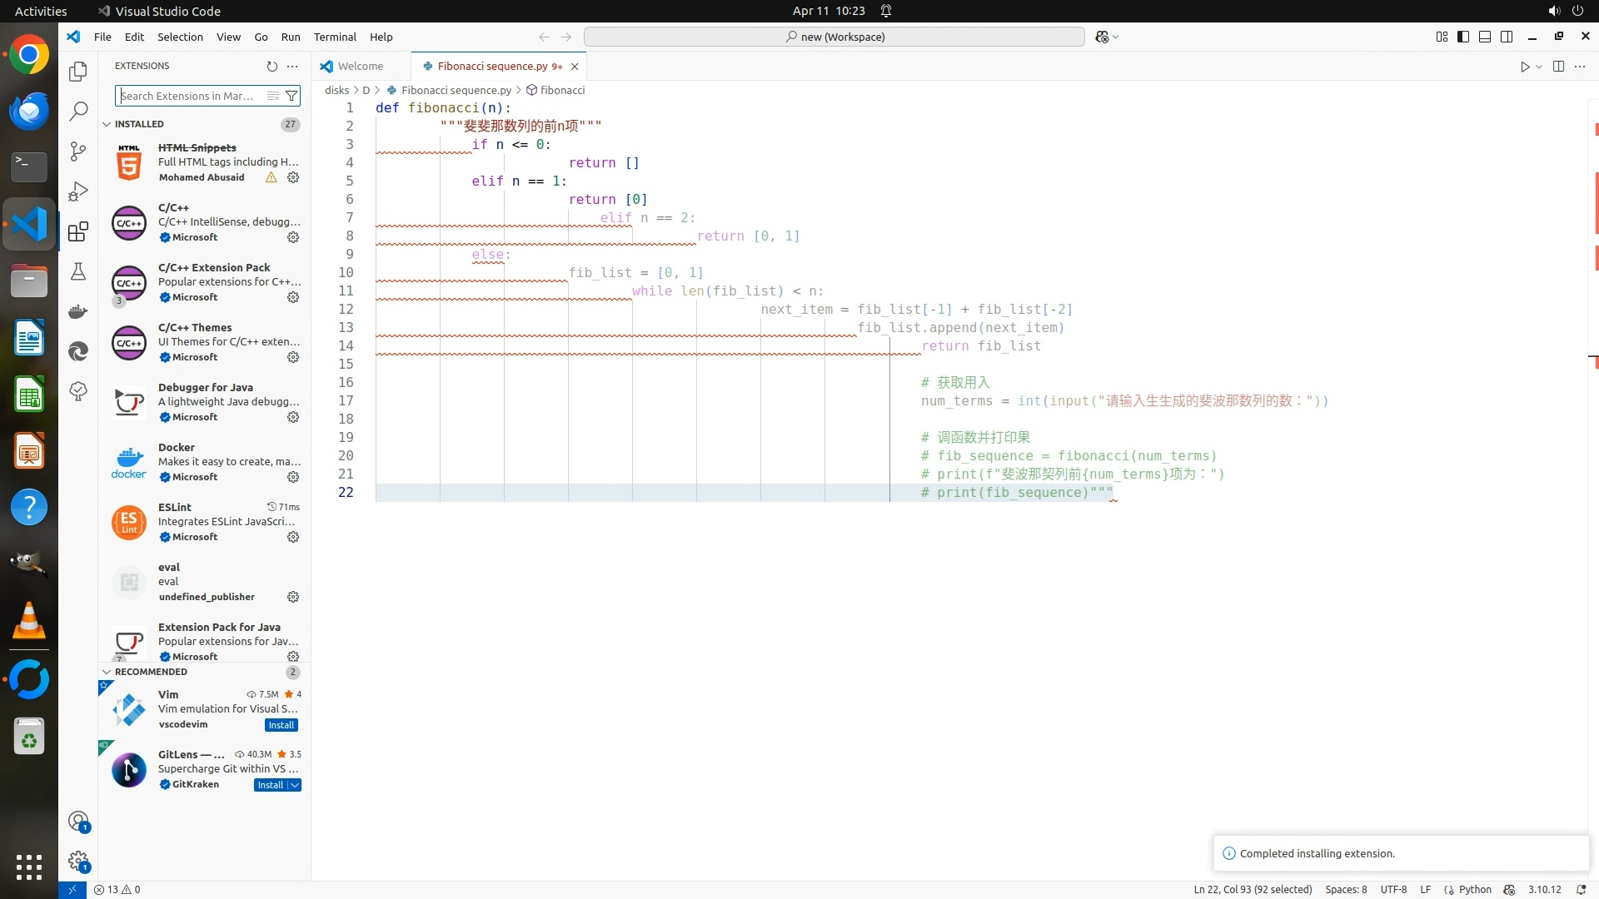Open the Run and Debug view
This screenshot has height=899, width=1599.
pyautogui.click(x=78, y=191)
